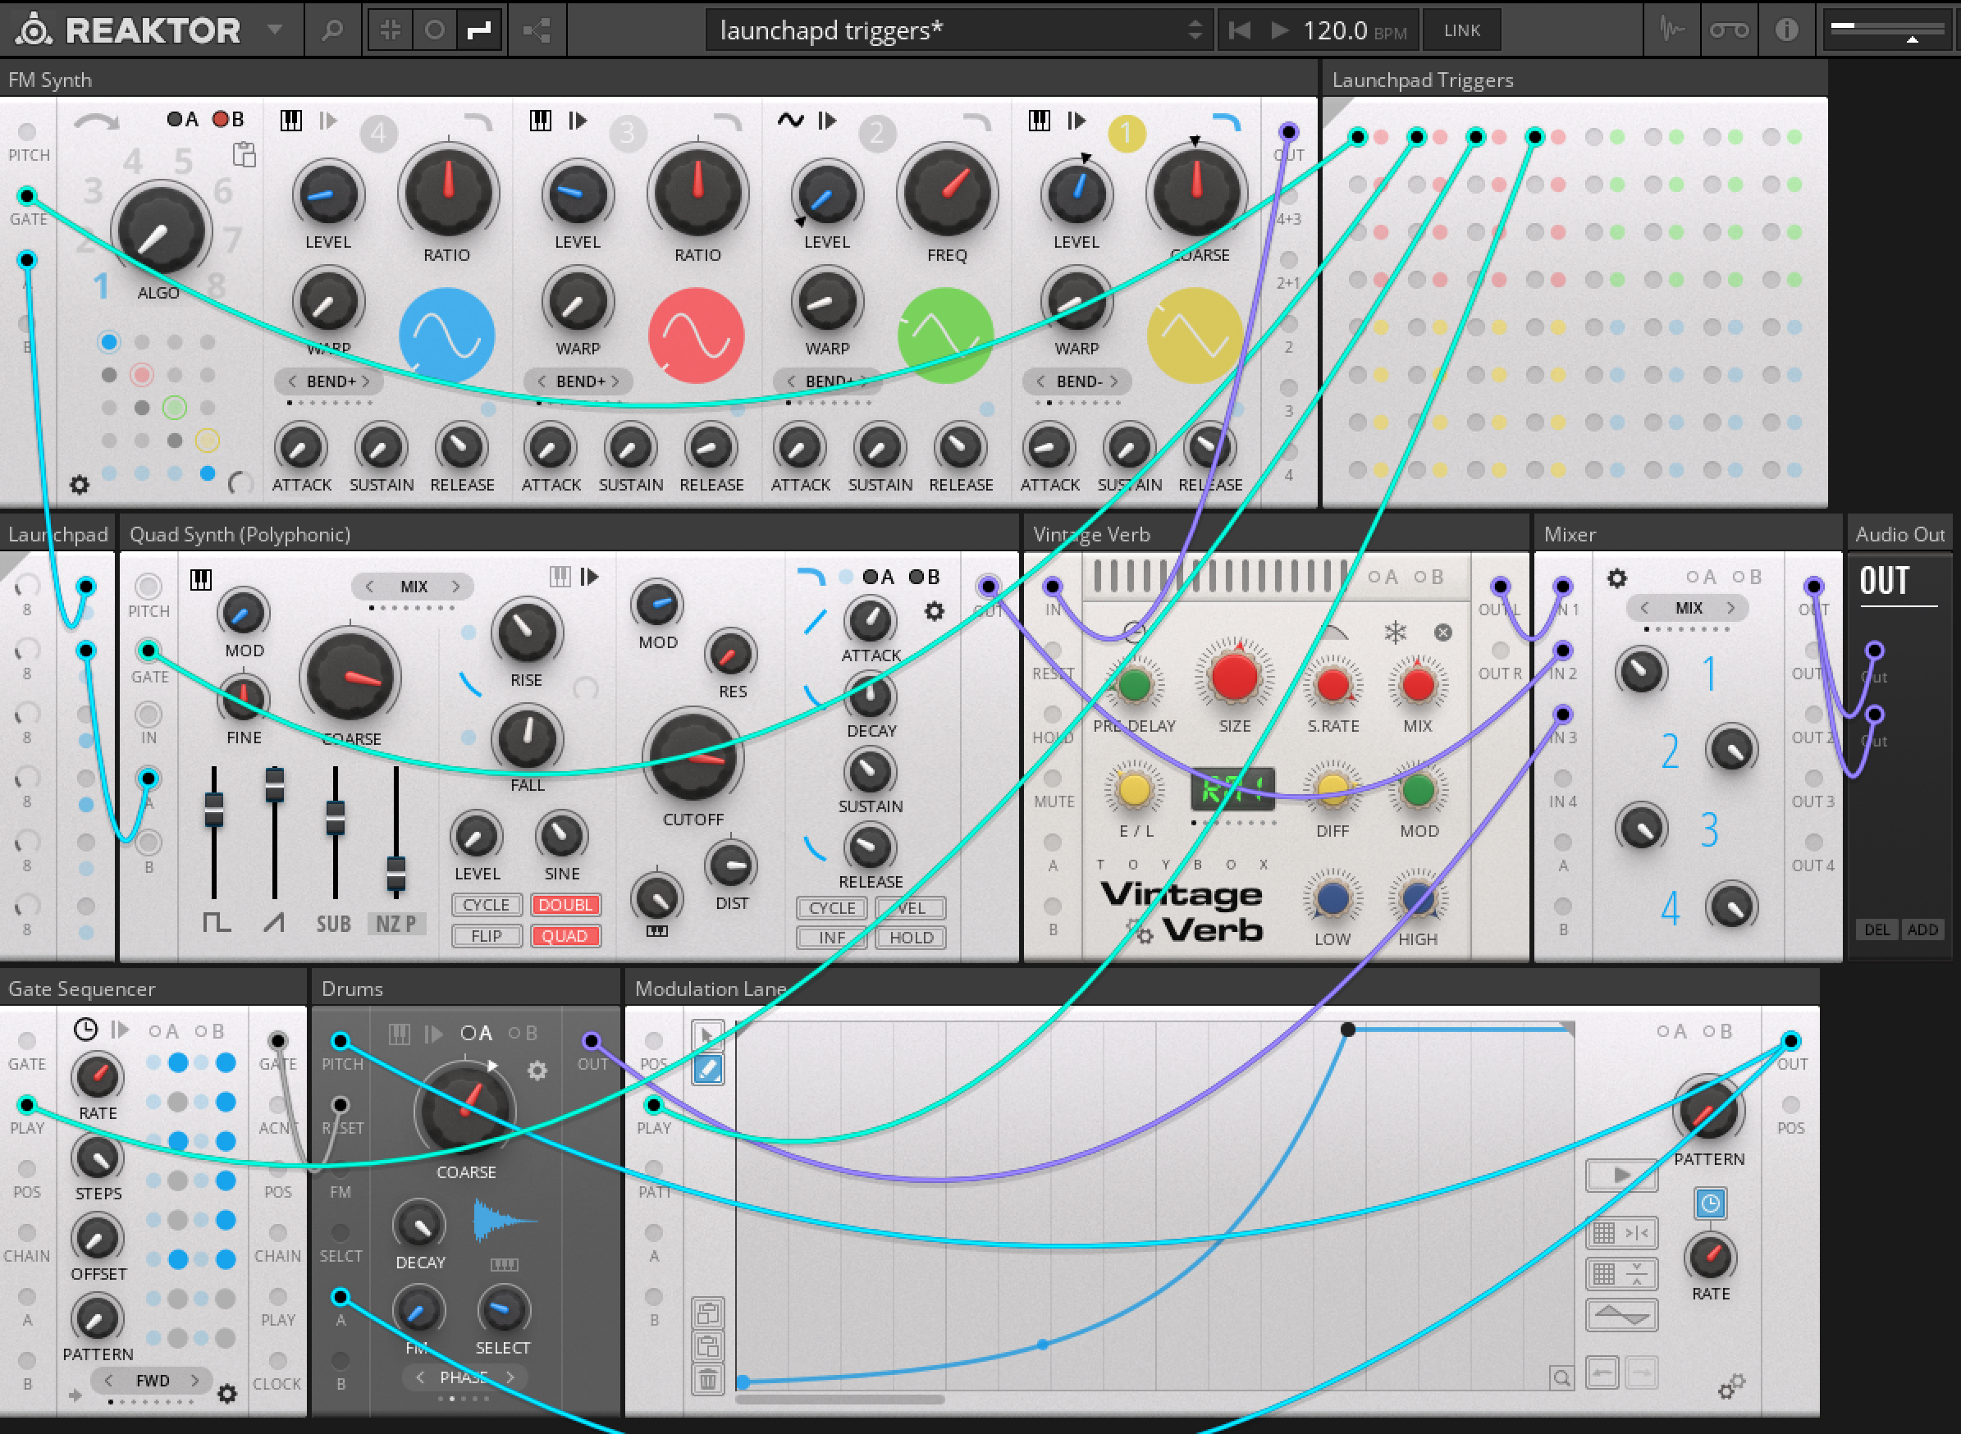Image resolution: width=1961 pixels, height=1434 pixels.
Task: Toggle the FLIP button in Quad Synth
Action: click(486, 936)
